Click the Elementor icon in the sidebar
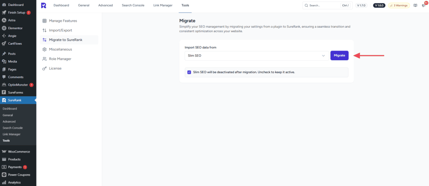This screenshot has height=186, width=429. pyautogui.click(x=4, y=28)
